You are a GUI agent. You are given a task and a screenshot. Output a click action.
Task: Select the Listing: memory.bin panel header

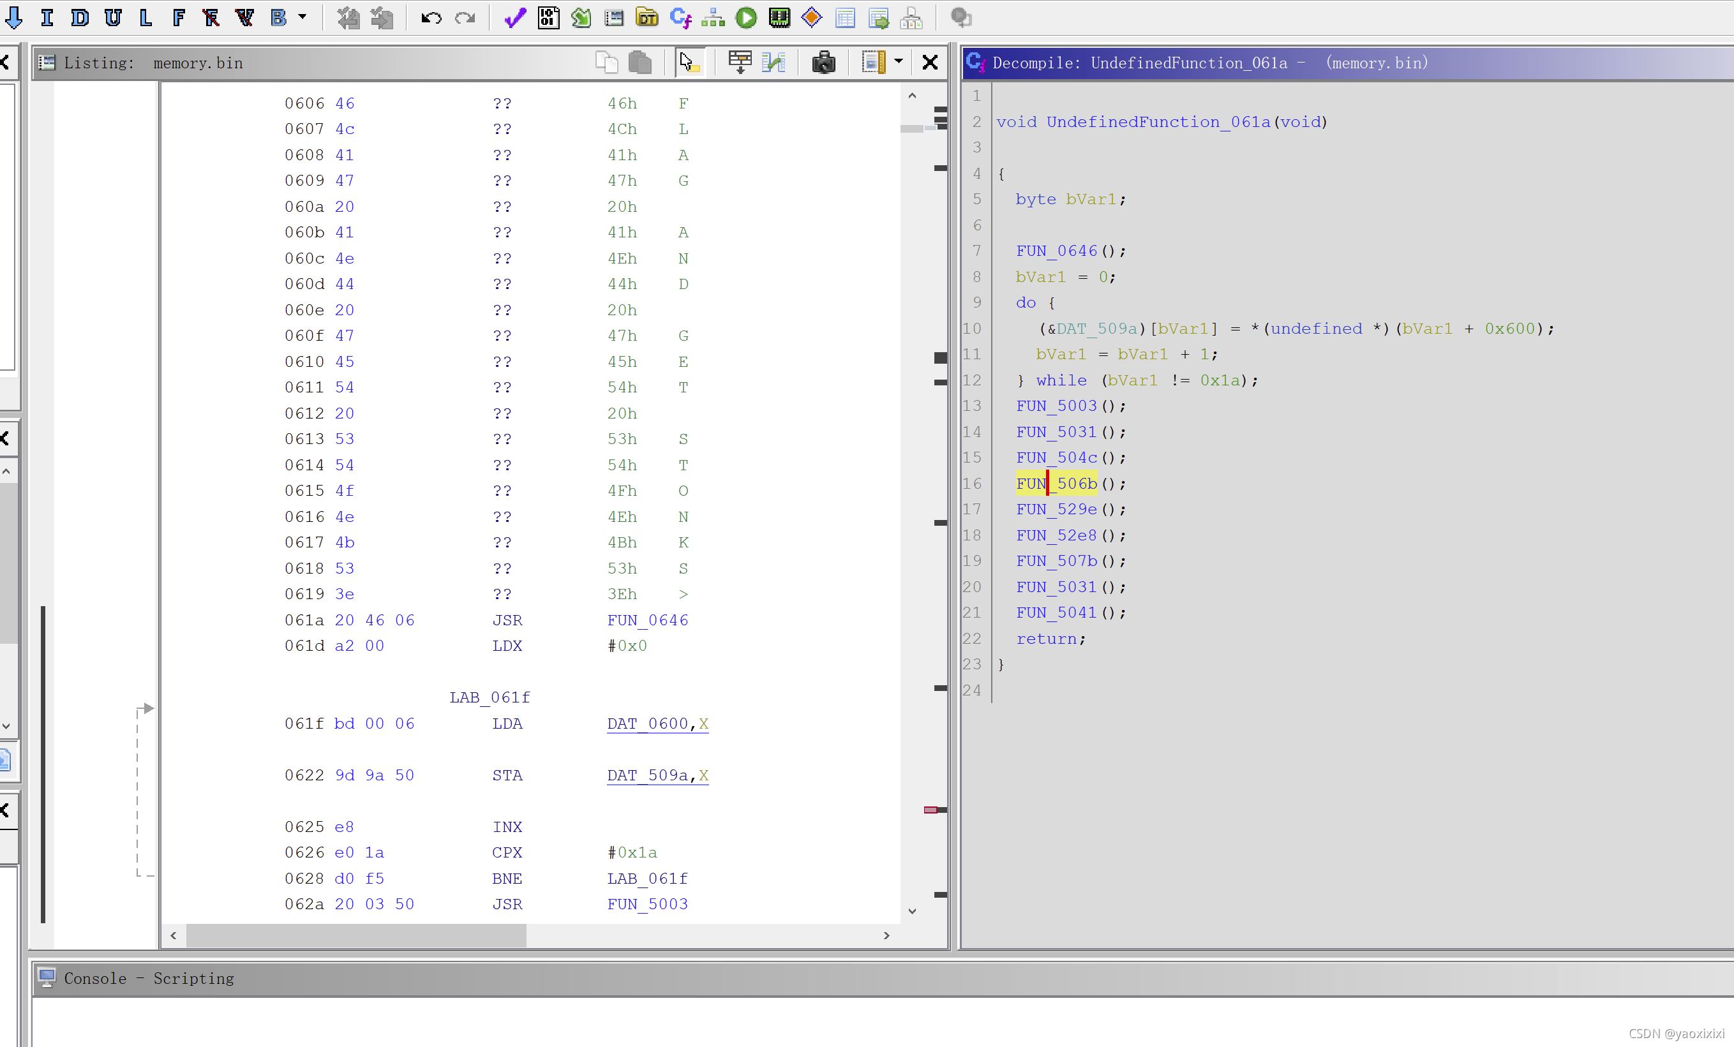point(153,63)
